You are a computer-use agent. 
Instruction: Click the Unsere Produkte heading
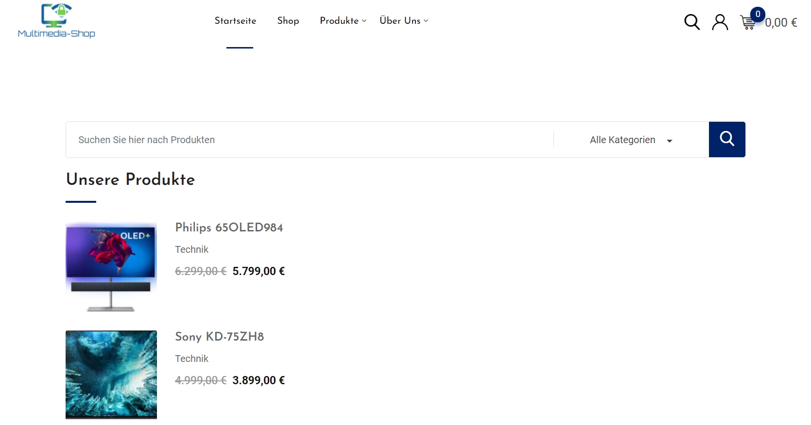(x=130, y=180)
